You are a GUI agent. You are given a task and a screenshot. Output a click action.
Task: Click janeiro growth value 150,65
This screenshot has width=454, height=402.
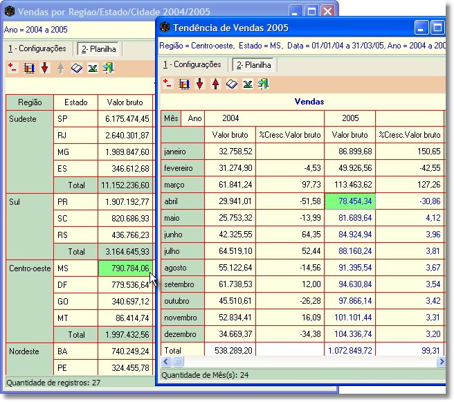pyautogui.click(x=410, y=152)
